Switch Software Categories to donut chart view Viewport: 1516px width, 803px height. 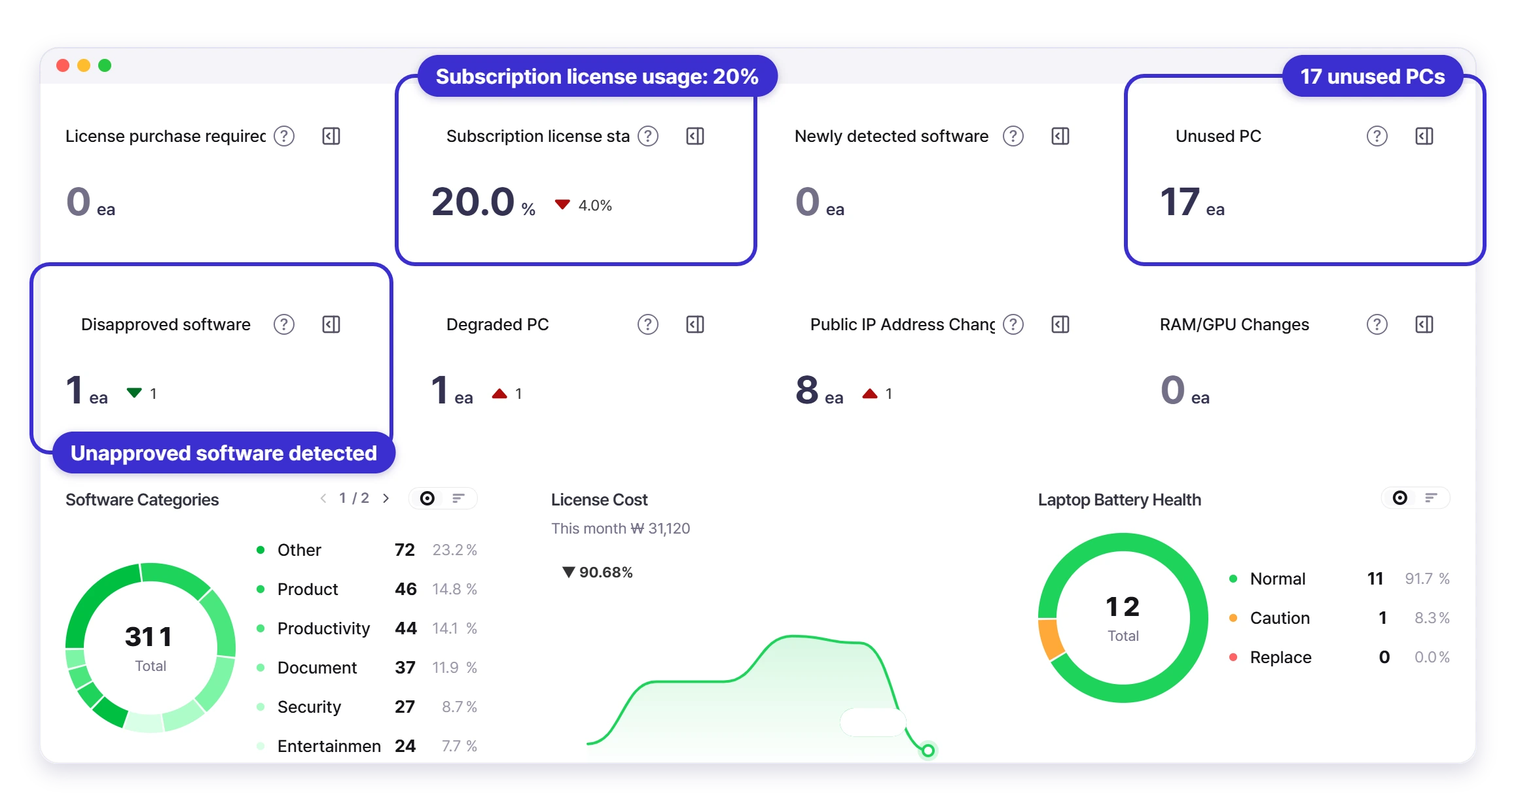click(427, 498)
